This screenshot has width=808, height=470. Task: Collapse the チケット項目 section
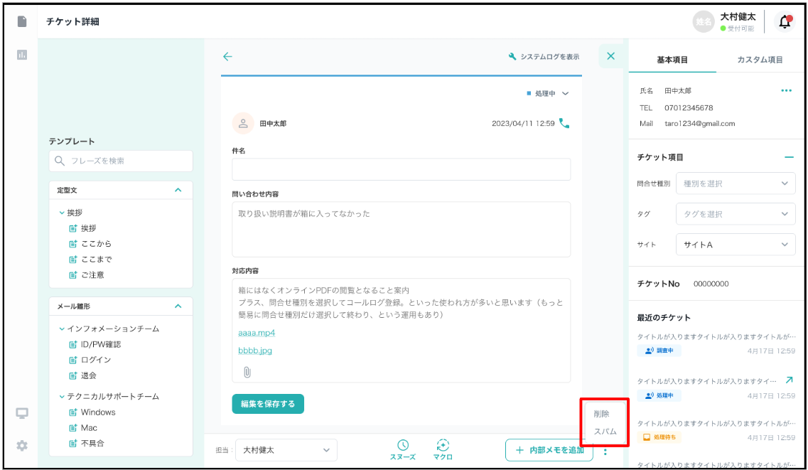789,157
